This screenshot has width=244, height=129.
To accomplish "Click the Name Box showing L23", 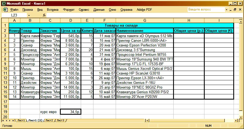I will (14, 15).
